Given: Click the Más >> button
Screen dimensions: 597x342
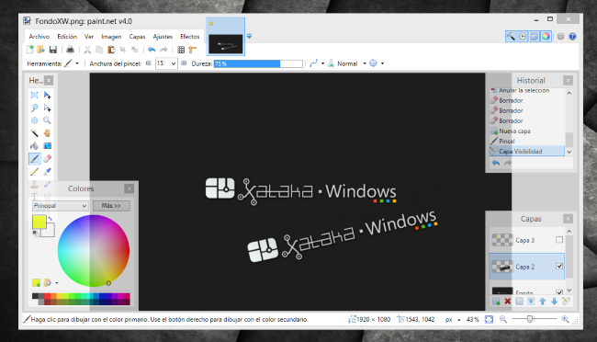Looking at the screenshot, I should pyautogui.click(x=111, y=206).
